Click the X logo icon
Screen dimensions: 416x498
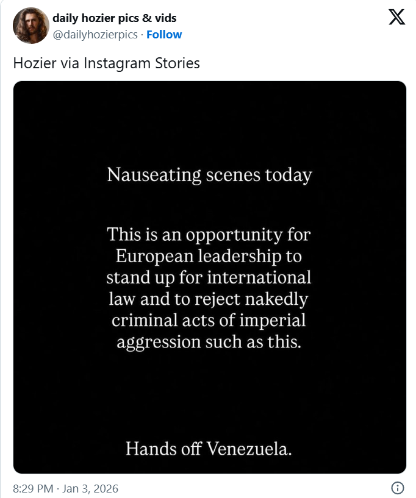tap(396, 17)
